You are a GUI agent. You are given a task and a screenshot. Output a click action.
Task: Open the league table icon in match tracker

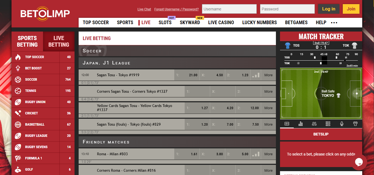pos(328,124)
